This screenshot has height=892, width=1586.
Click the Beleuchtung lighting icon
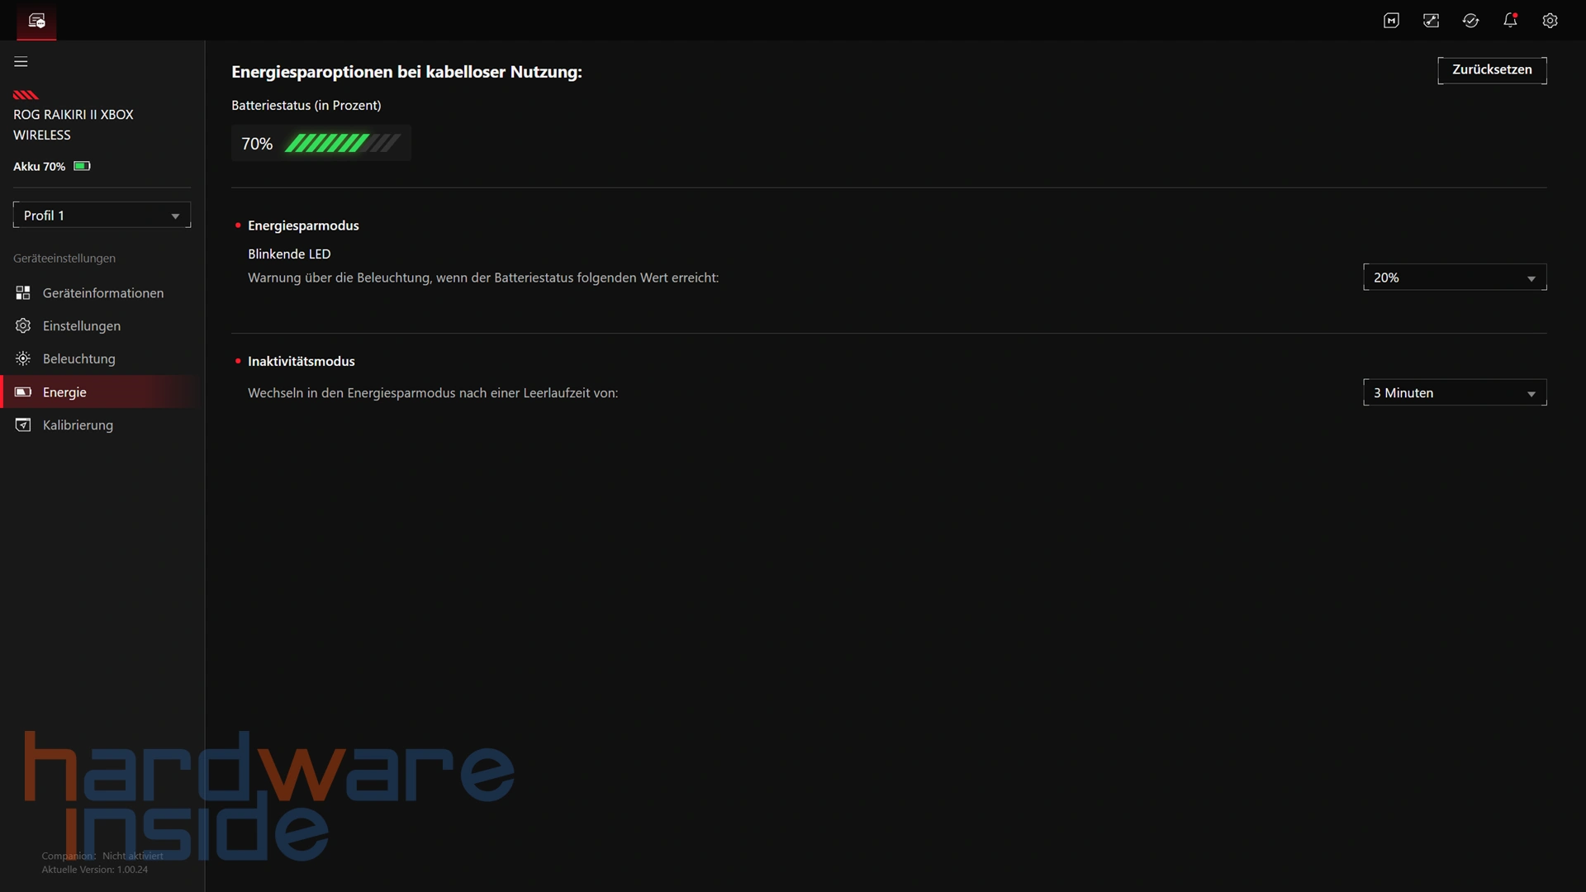[x=23, y=358]
